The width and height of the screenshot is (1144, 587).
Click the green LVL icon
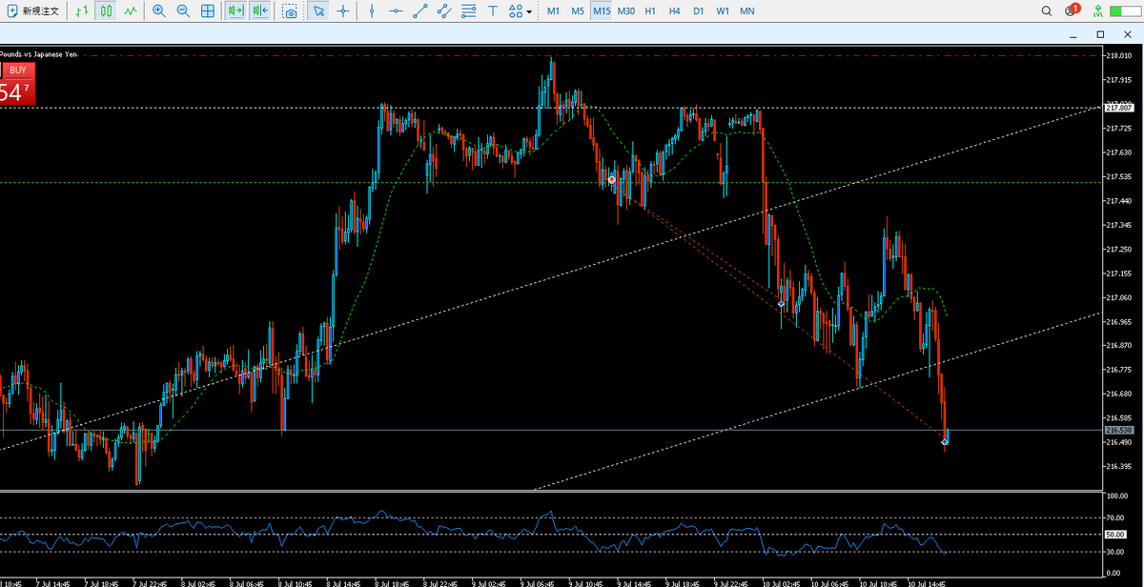click(1099, 11)
